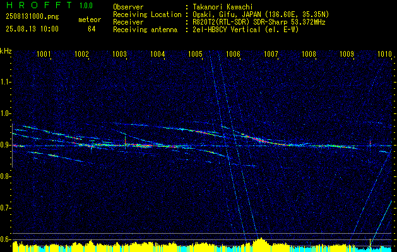Select the filename 2508131000.png
Screen dimensions: 397x252
pyautogui.click(x=32, y=16)
